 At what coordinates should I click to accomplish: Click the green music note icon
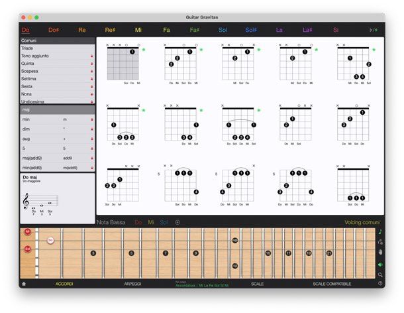click(380, 232)
